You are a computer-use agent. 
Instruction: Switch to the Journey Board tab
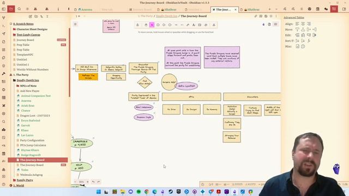point(142,10)
